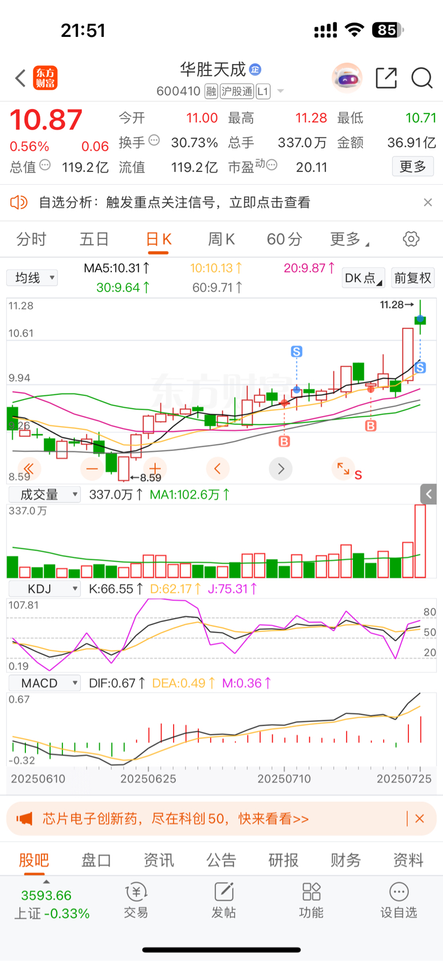Switch to 分时 chart tab

tap(31, 239)
